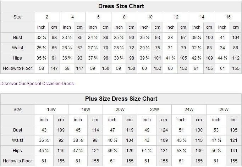Click Hollow to Floor label in the Plus Size chart

coord(17,161)
